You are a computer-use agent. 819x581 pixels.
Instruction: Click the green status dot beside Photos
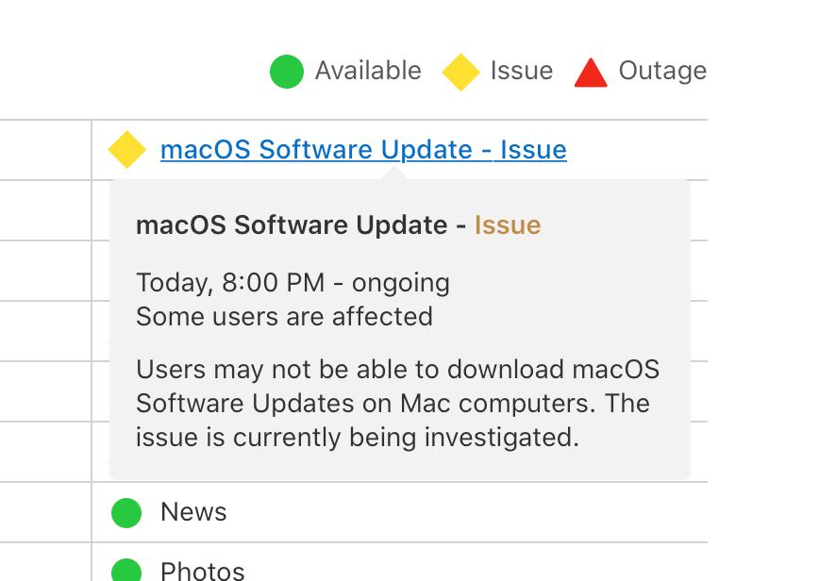pos(126,570)
